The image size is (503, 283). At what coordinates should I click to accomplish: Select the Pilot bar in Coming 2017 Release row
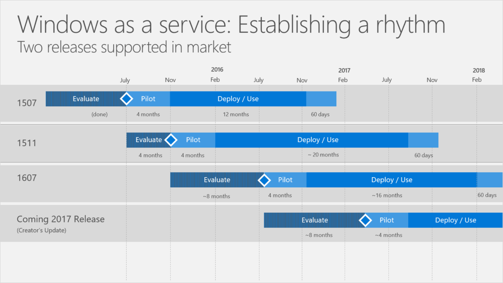click(x=387, y=220)
